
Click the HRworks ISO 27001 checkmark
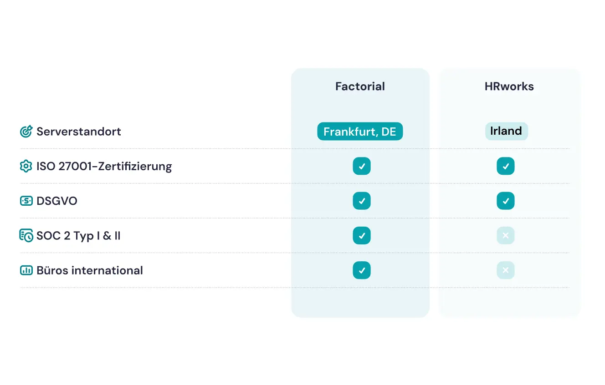506,166
